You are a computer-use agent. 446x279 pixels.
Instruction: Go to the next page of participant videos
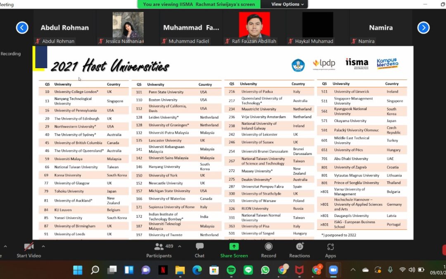tap(423, 28)
